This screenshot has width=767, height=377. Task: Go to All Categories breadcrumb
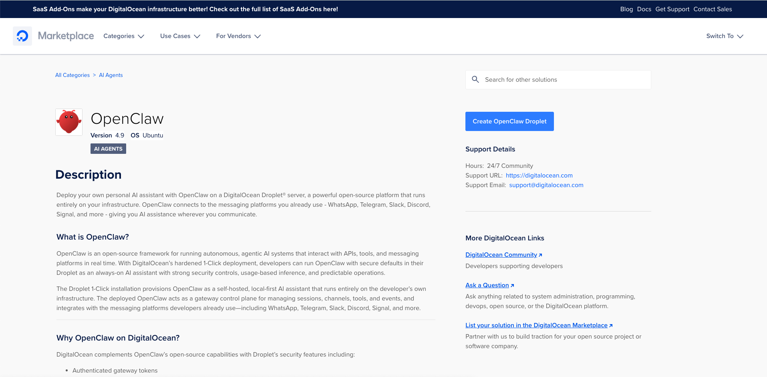click(x=72, y=75)
